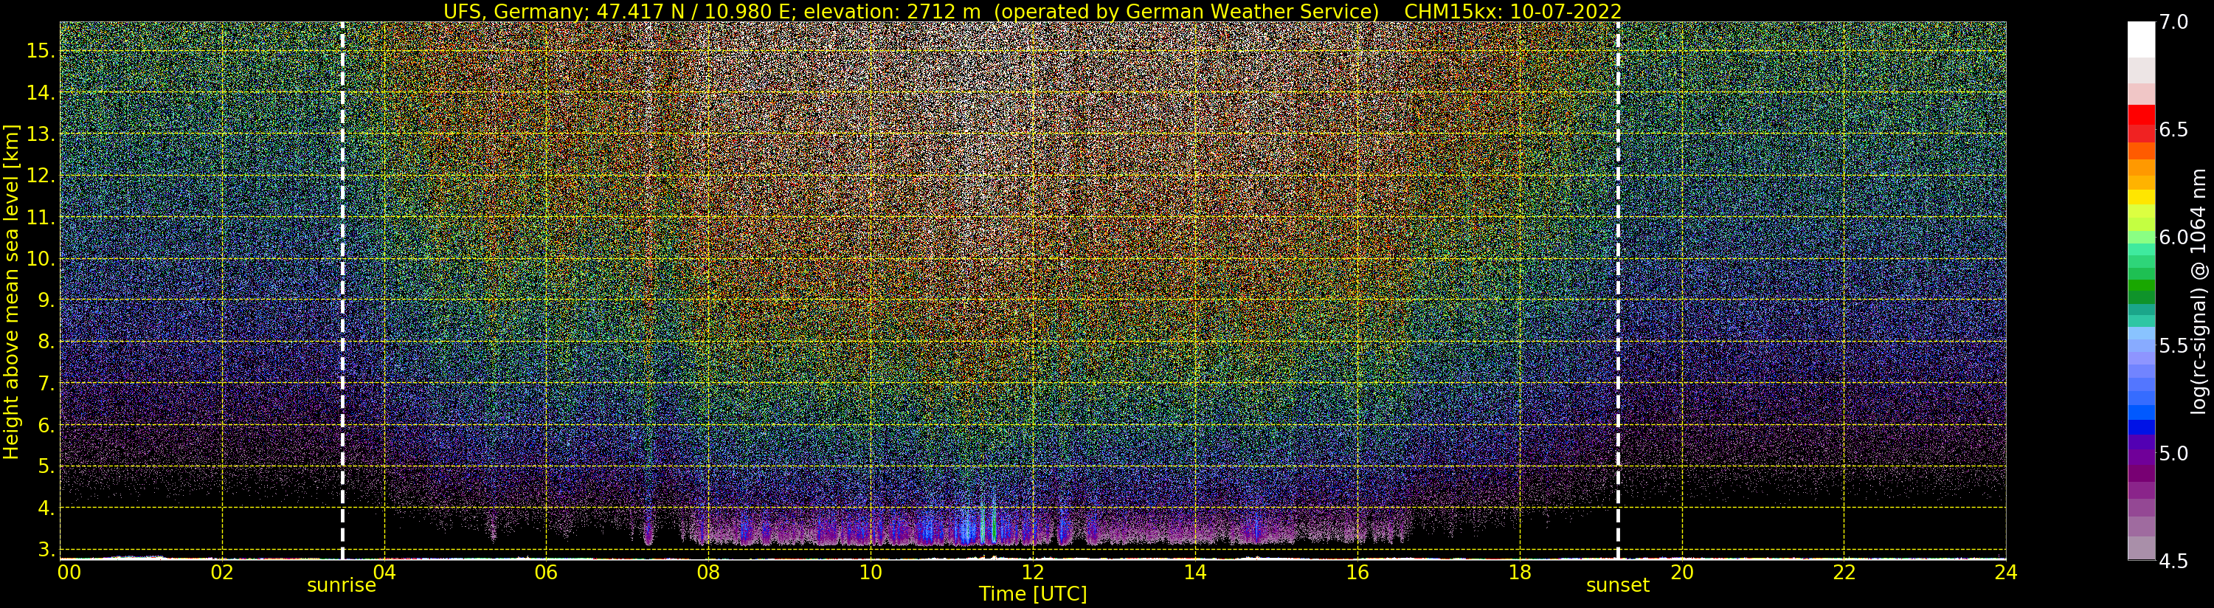Click the height axis tick '4.'
This screenshot has width=2214, height=608.
46,508
